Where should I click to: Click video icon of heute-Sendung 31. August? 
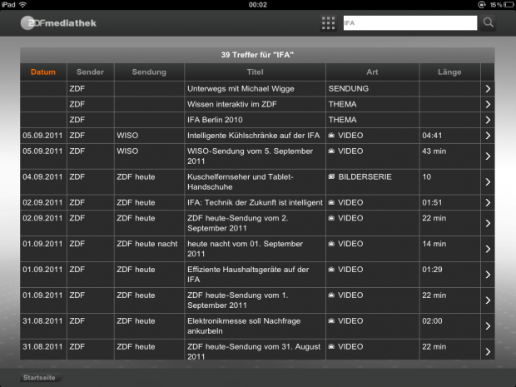(332, 346)
